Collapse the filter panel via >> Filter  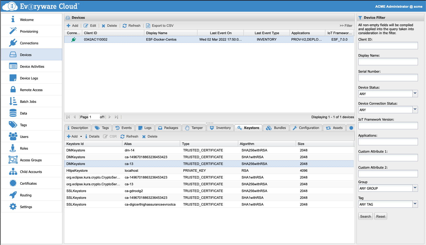(x=346, y=26)
